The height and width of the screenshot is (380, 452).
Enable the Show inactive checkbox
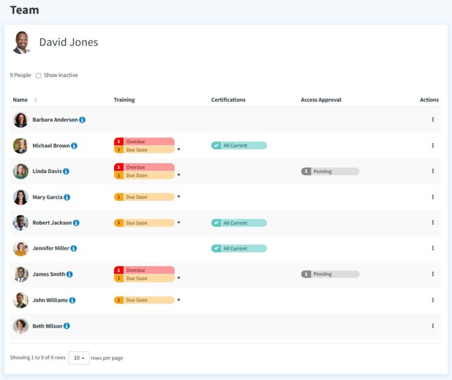point(38,75)
